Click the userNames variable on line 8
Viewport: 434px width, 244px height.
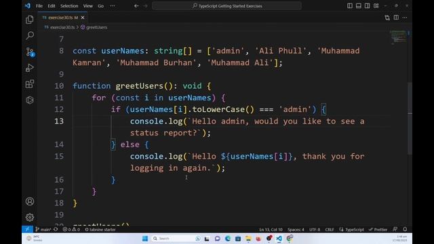click(123, 51)
